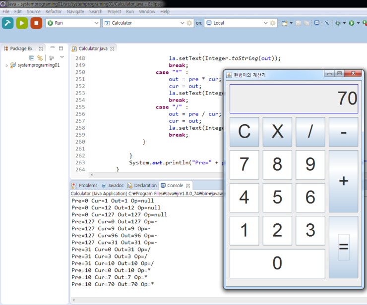
Task: Open the Navigate menu
Action: (x=75, y=11)
